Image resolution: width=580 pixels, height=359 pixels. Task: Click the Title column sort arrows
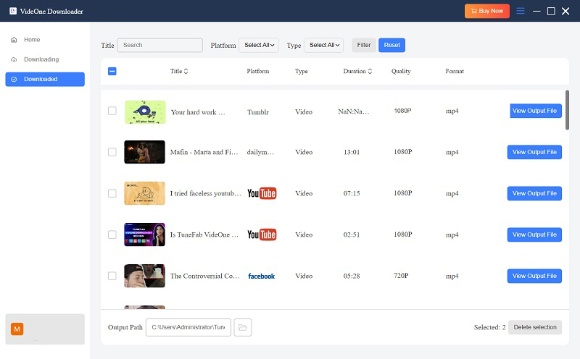click(x=186, y=72)
